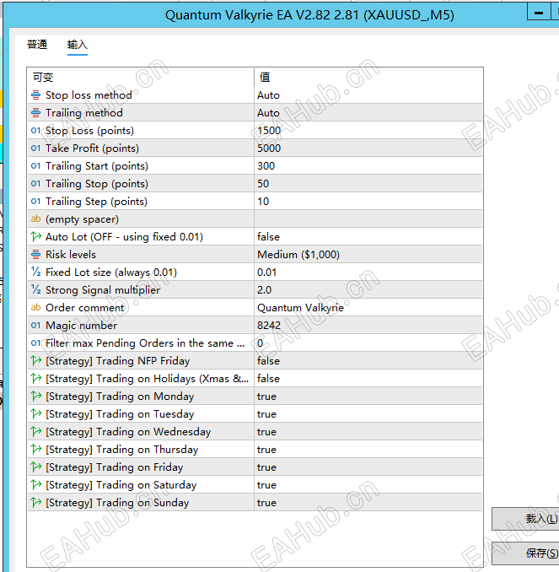This screenshot has height=572, width=559.
Task: Switch to the 普通 tab
Action: pyautogui.click(x=37, y=45)
